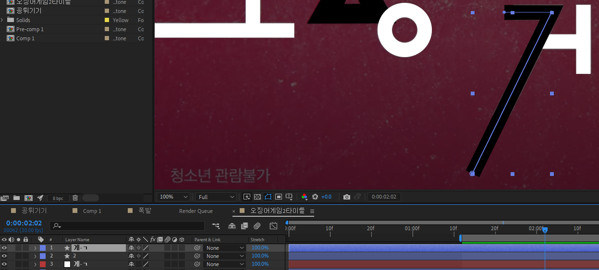Delete selected project item with trash icon
Image resolution: width=599 pixels, height=270 pixels.
75,198
